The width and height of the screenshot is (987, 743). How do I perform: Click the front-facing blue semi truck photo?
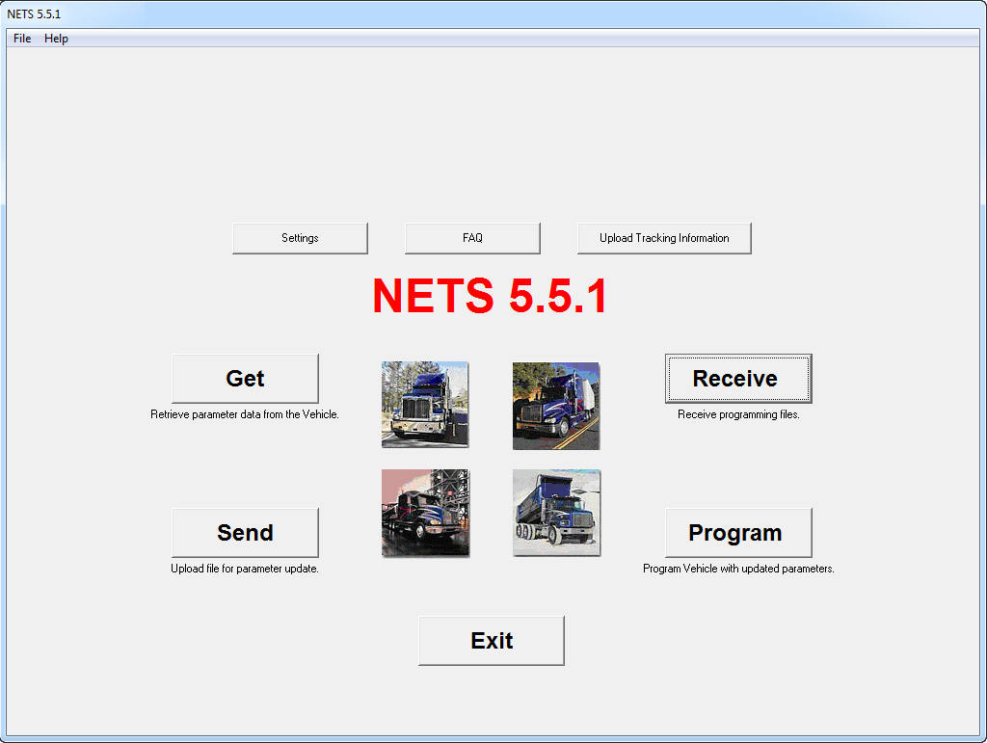pyautogui.click(x=425, y=405)
